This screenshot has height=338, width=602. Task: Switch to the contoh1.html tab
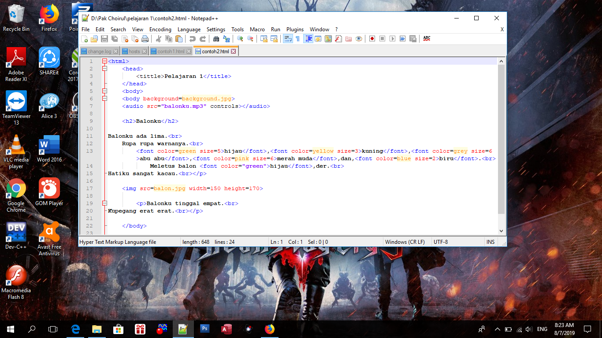(171, 51)
